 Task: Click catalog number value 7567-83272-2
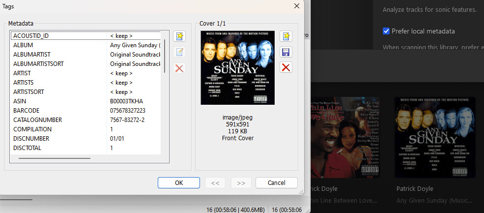[x=127, y=120]
